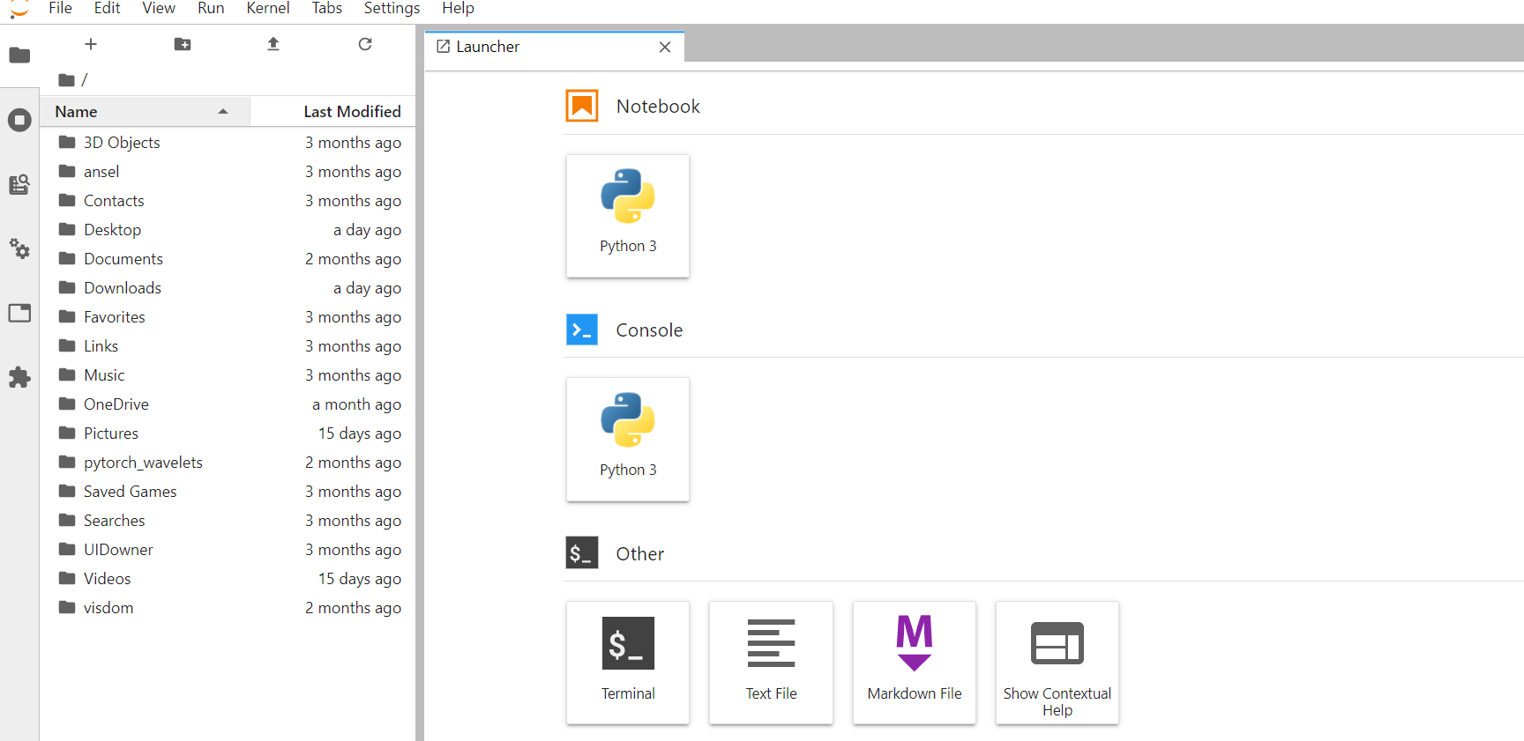Select the Favorites folder
Screen dimensions: 1524x741
[228, 317]
